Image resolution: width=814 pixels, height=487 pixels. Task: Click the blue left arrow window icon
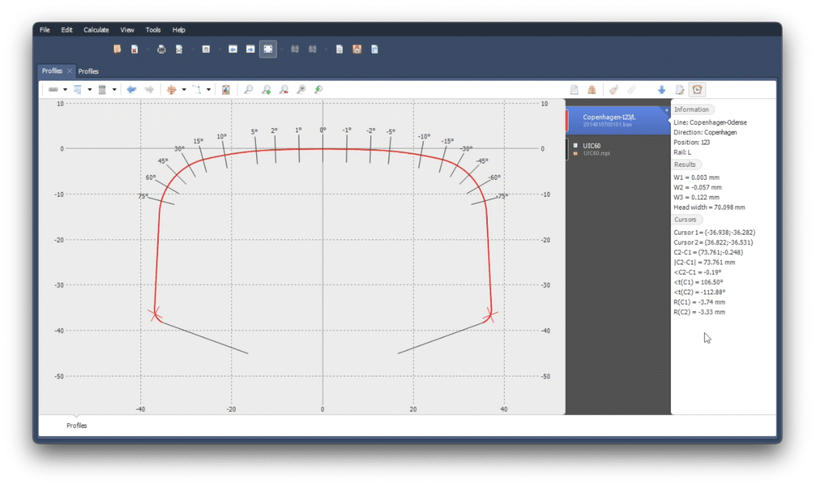tap(233, 50)
